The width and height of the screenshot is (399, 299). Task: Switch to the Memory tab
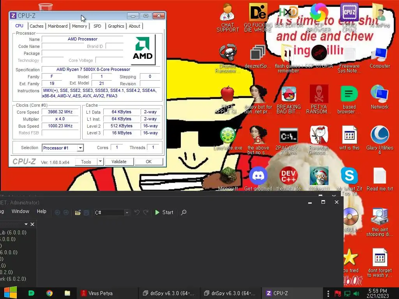79,26
